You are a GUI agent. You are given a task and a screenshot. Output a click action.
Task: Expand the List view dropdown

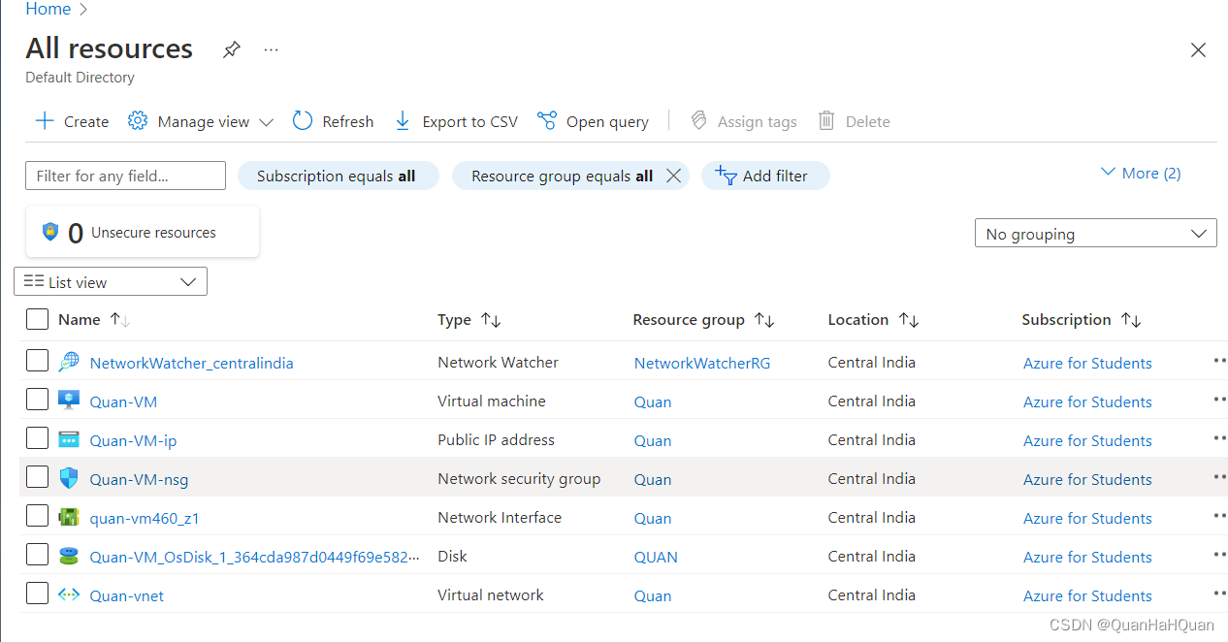click(x=111, y=282)
